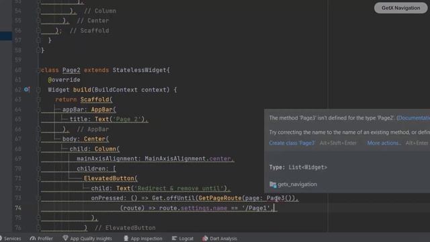Open the Dart Analysis tool window
Viewport: 430px width, 242px height.
pos(220,239)
